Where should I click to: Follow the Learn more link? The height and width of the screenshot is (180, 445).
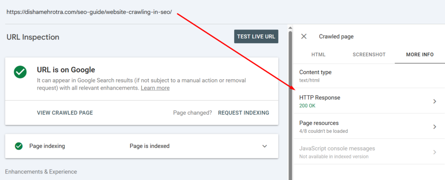coord(155,88)
